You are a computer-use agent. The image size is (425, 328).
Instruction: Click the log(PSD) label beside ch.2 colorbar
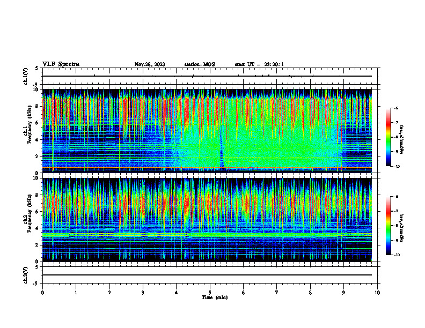pos(402,228)
